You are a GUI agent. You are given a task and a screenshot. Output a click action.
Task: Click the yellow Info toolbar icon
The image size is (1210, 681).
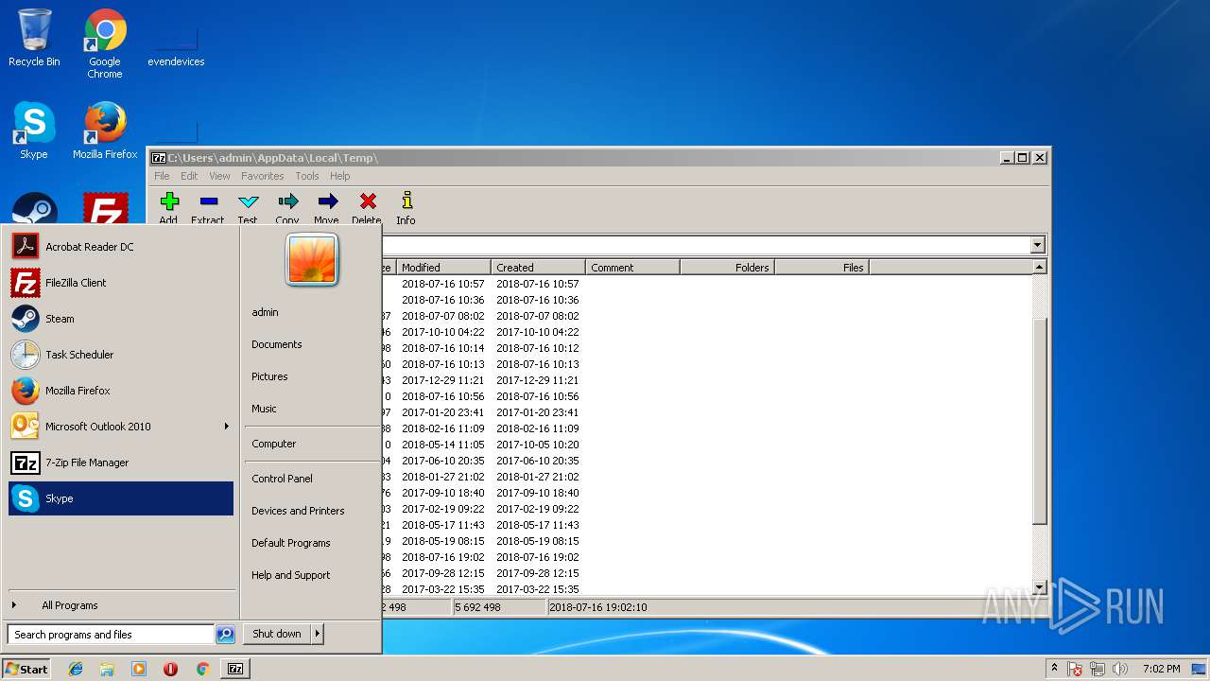(x=406, y=201)
